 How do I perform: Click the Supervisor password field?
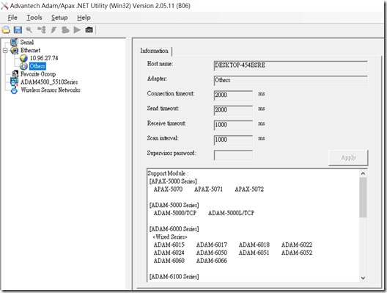click(x=233, y=155)
